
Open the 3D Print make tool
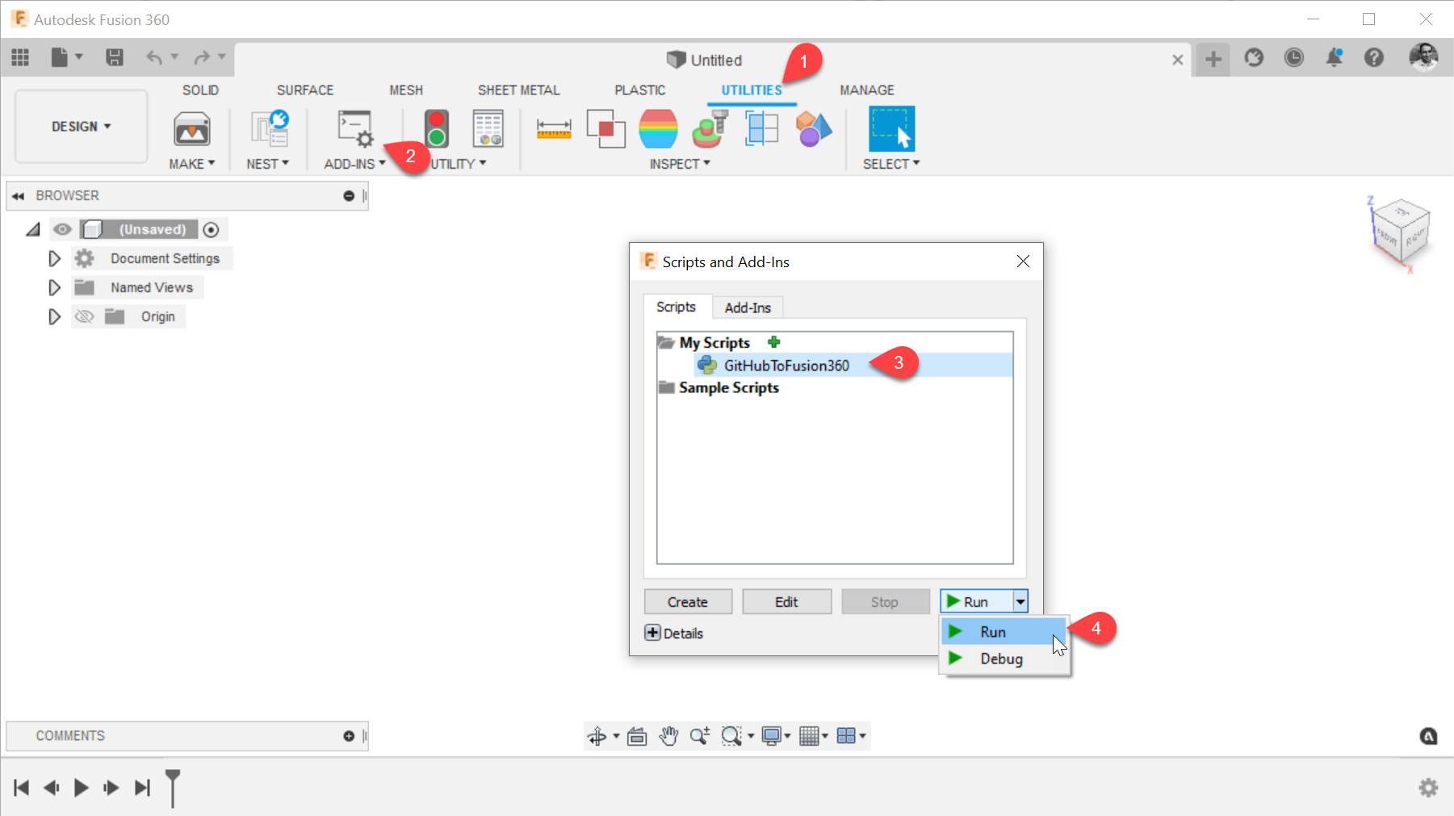pyautogui.click(x=192, y=129)
